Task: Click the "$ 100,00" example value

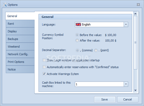Action: point(111,35)
